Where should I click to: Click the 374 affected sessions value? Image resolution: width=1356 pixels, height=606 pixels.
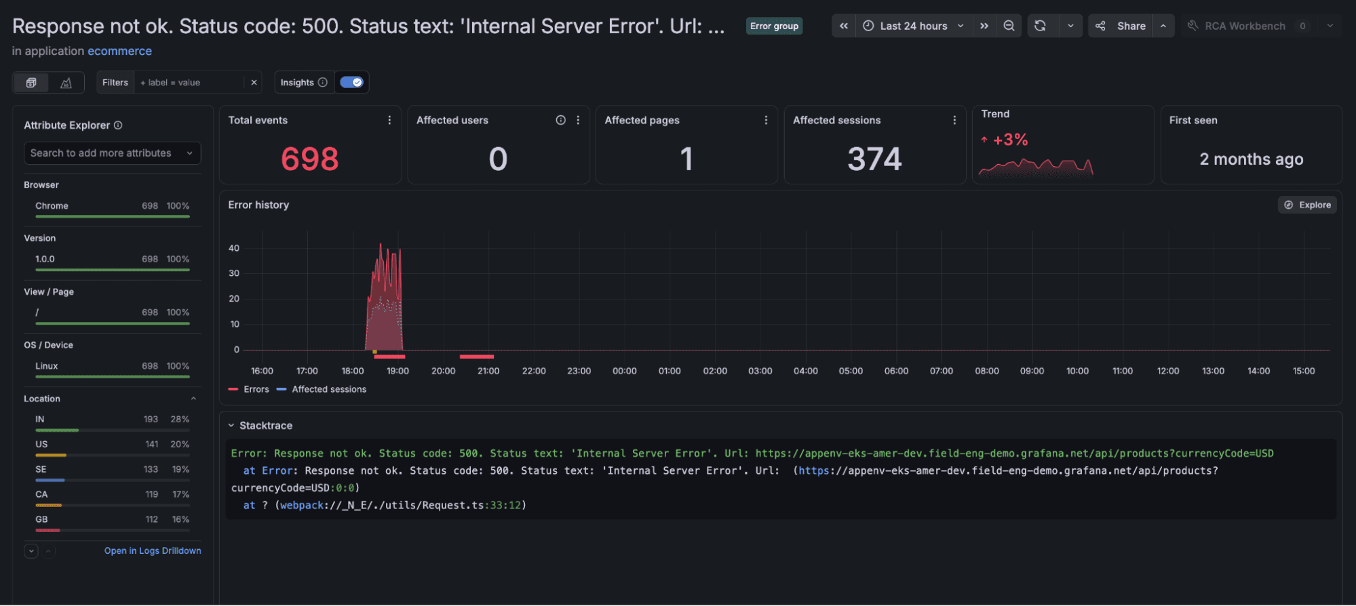pyautogui.click(x=874, y=159)
